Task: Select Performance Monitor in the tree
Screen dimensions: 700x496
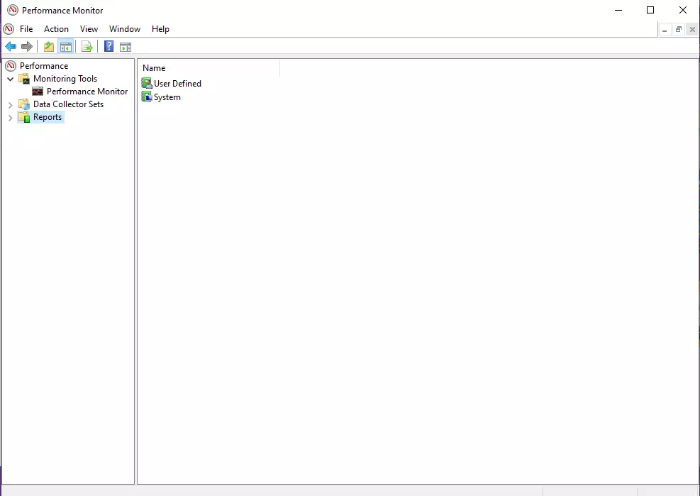Action: (x=87, y=92)
